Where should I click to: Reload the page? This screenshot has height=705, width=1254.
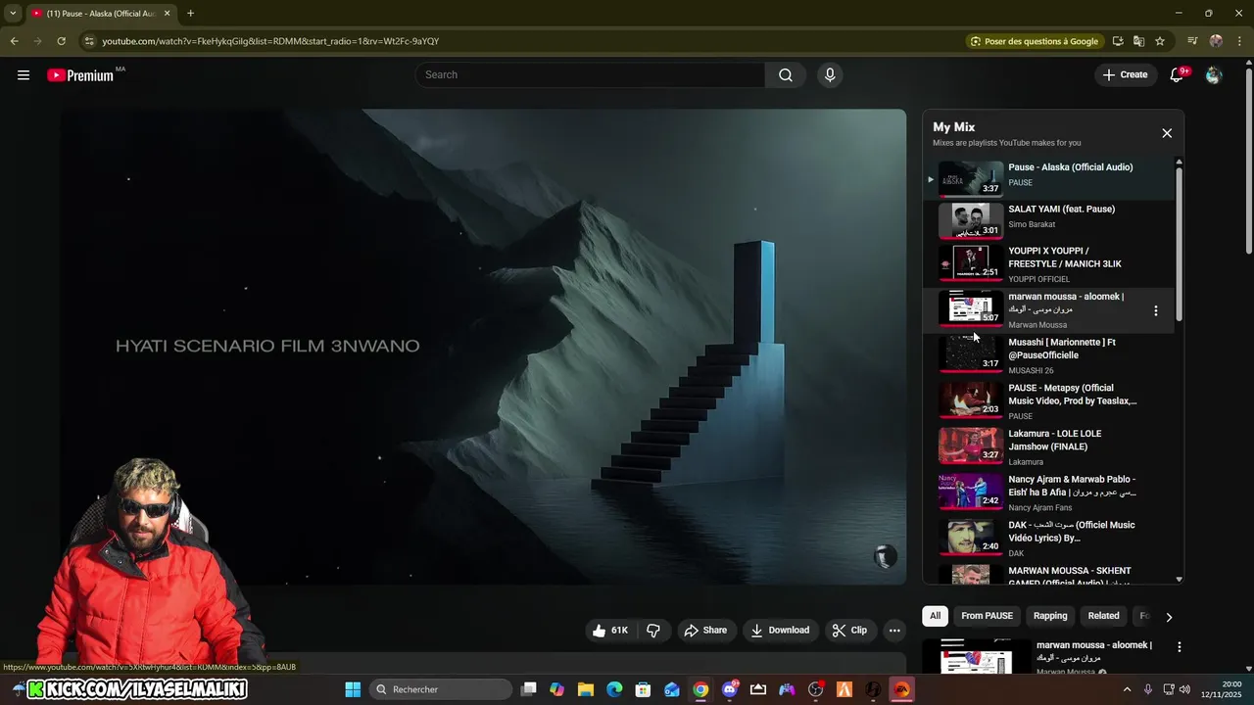click(61, 41)
